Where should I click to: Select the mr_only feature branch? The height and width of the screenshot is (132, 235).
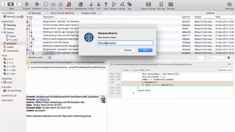[13, 40]
